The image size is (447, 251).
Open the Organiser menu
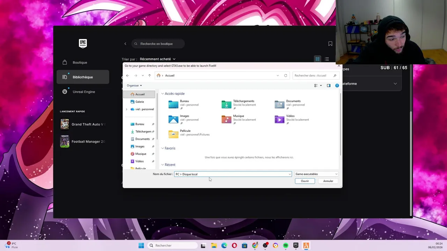pos(134,85)
